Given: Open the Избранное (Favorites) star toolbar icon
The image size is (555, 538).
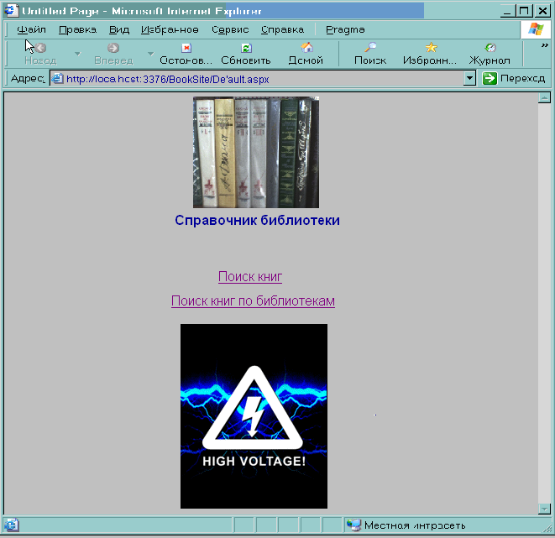Looking at the screenshot, I should tap(431, 47).
